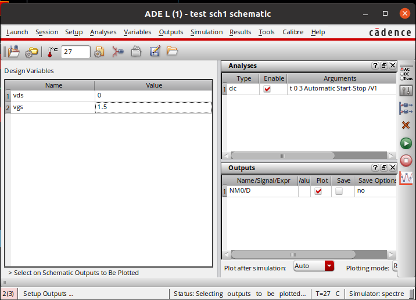Click the Value column header in Design Variables
The width and height of the screenshot is (416, 300).
[x=153, y=85]
